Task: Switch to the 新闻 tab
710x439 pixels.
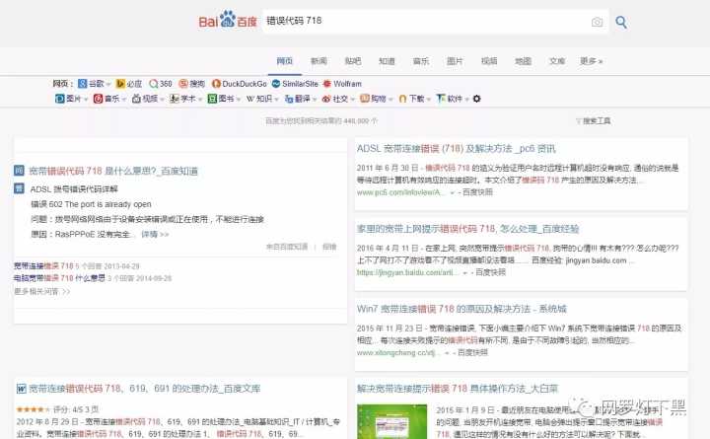Action: [319, 61]
